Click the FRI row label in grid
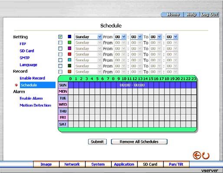223x173 pixels. pyautogui.click(x=63, y=117)
